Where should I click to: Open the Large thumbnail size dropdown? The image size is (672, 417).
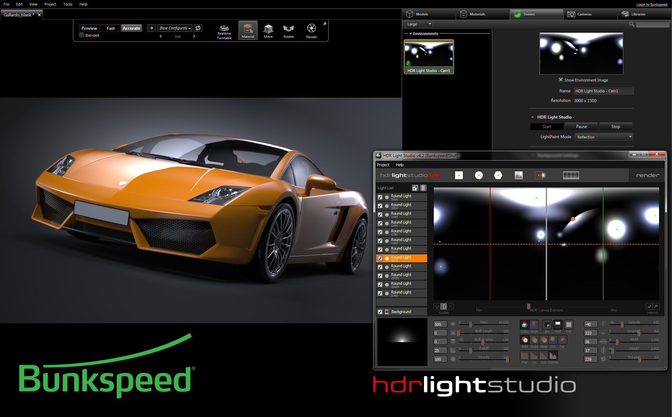click(419, 24)
